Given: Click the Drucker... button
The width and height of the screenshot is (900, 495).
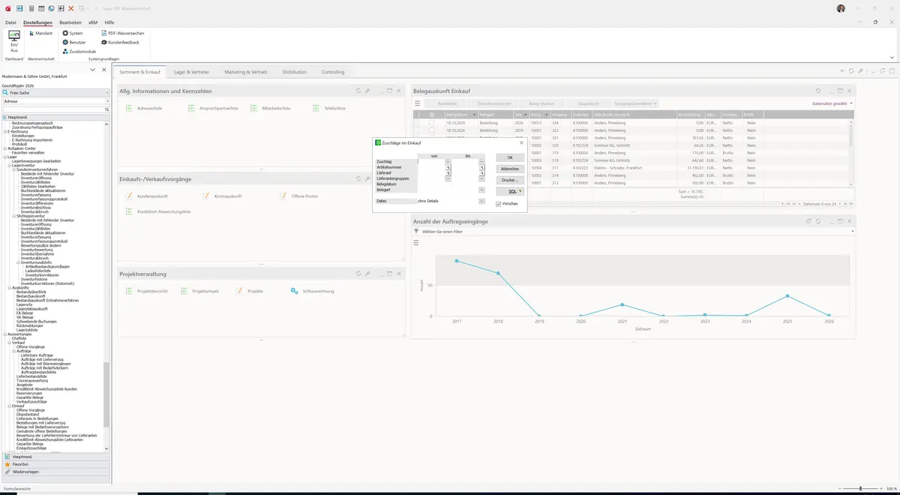Looking at the screenshot, I should point(510,180).
